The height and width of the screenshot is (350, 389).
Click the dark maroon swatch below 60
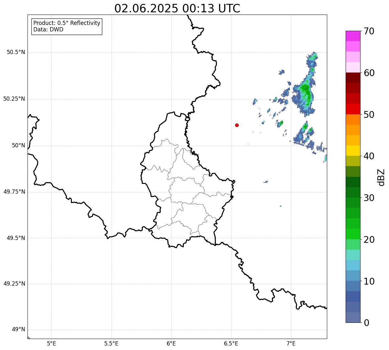coord(353,78)
